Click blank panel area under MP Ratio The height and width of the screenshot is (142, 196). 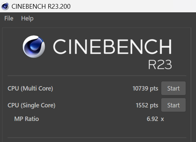[x=97, y=130]
